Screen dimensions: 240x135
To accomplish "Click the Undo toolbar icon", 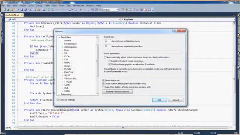I will click(x=57, y=10).
